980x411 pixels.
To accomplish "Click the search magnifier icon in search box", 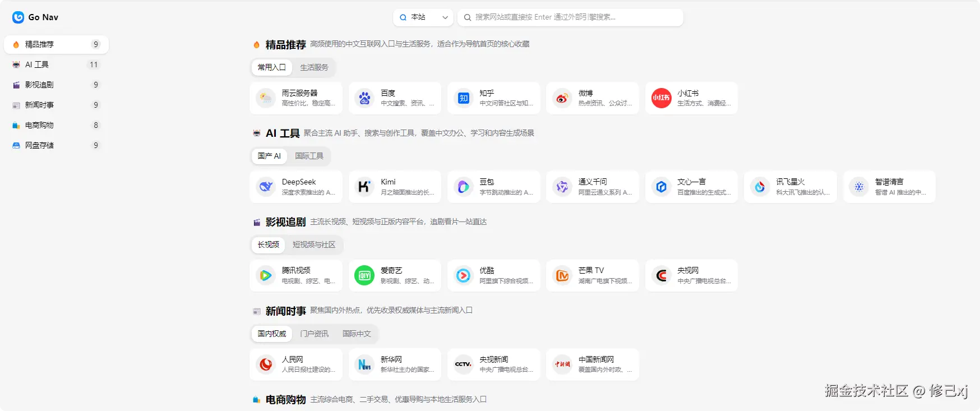I will click(x=467, y=17).
